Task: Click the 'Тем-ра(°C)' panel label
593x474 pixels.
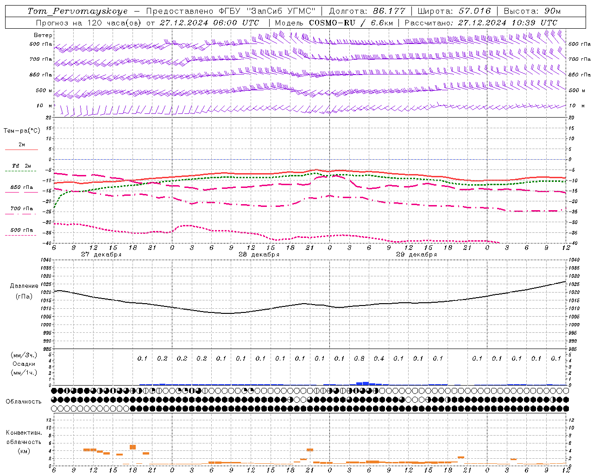Action: point(22,131)
